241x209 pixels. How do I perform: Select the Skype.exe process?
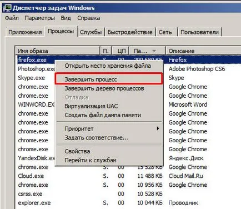point(31,78)
